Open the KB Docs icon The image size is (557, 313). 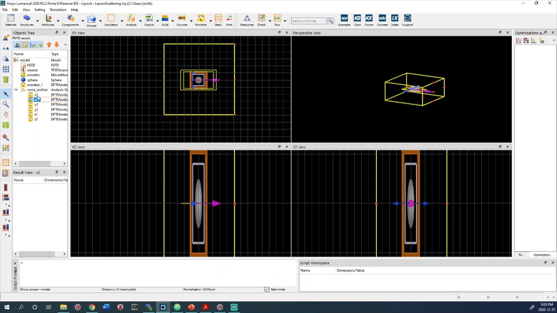[x=357, y=18]
